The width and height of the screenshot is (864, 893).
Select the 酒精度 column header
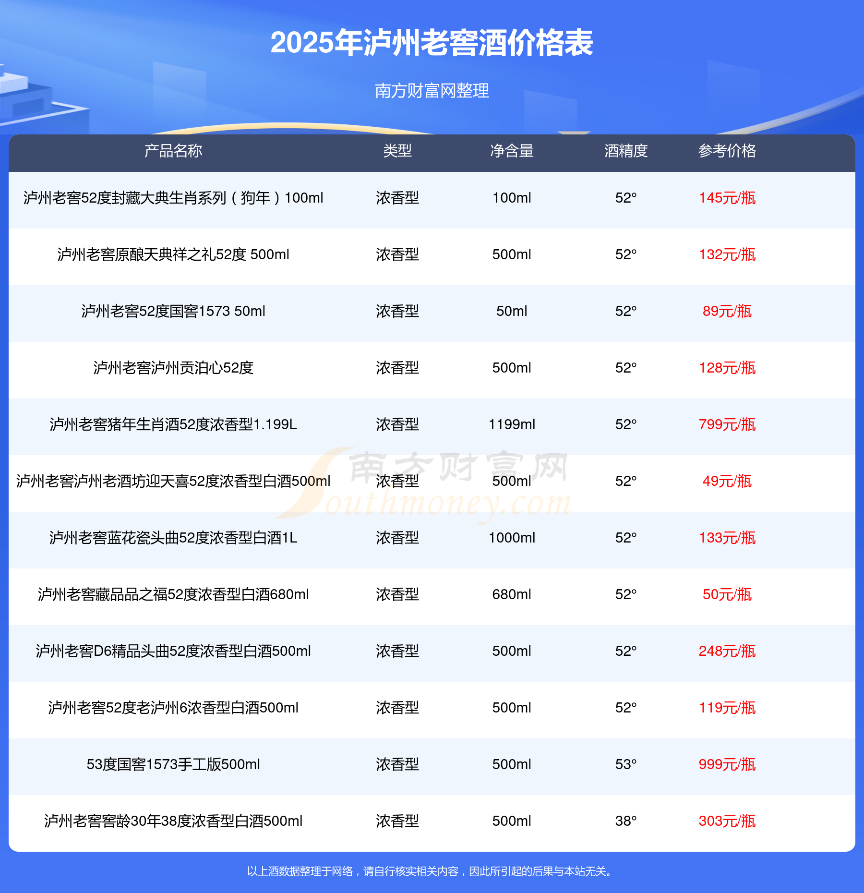626,151
